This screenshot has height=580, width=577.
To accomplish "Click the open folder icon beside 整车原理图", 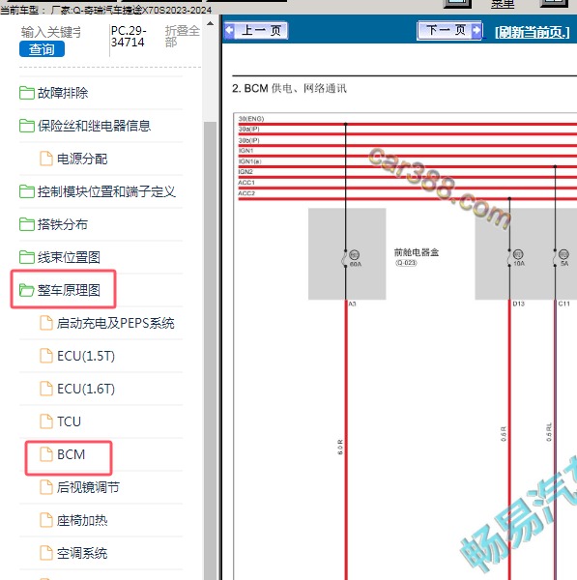I will pos(27,290).
